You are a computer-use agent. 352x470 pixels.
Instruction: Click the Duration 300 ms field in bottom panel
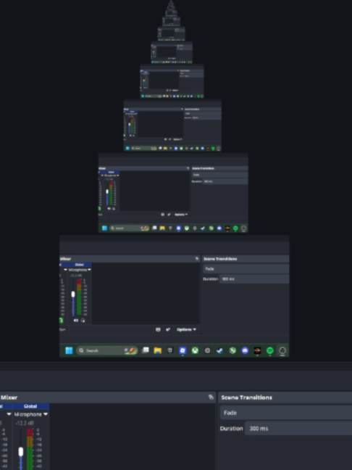click(298, 429)
